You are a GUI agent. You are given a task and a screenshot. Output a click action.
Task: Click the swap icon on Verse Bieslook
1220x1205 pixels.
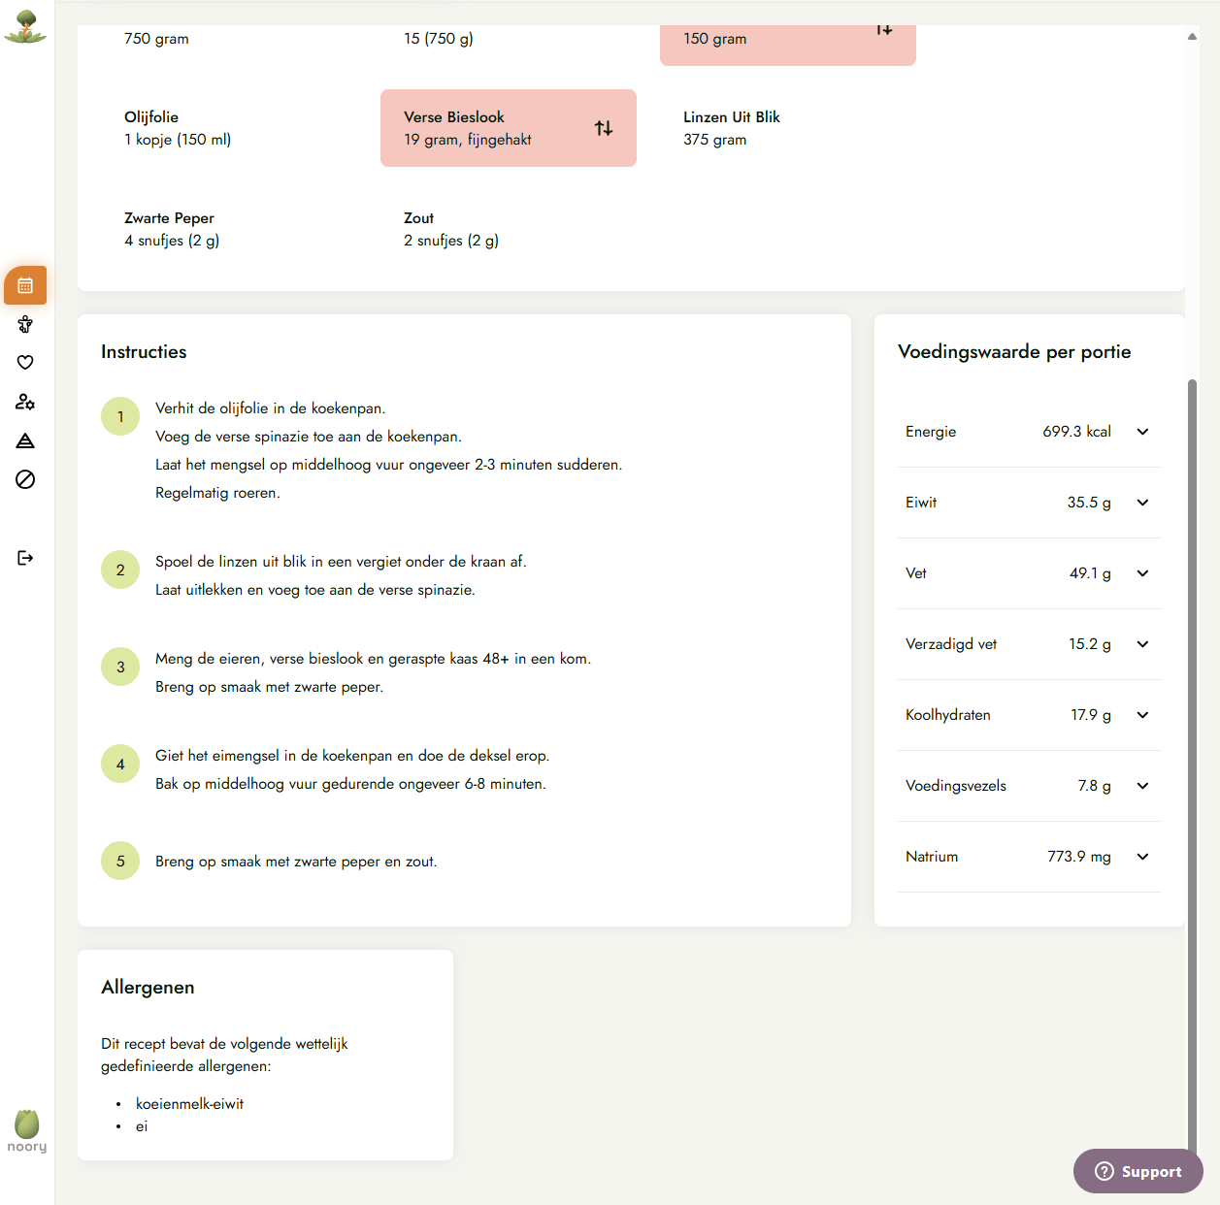coord(604,127)
